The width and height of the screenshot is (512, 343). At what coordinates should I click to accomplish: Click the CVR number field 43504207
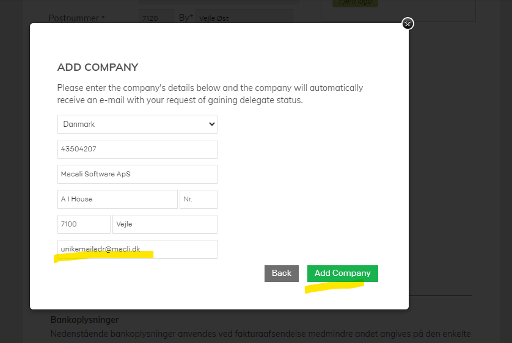pos(137,150)
